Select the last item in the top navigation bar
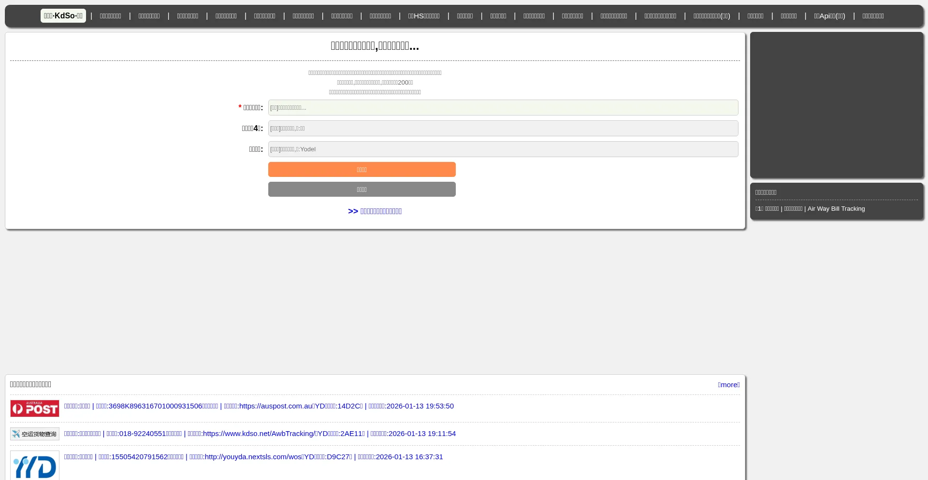The width and height of the screenshot is (928, 480). coord(873,15)
